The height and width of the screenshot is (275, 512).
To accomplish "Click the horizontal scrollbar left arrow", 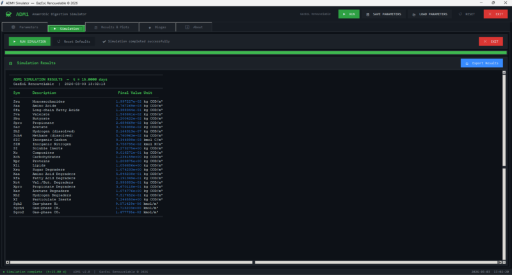I will [x=8, y=262].
